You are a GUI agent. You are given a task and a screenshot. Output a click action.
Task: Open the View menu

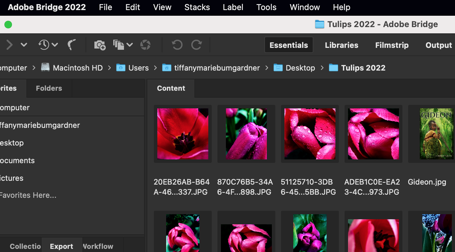(162, 7)
